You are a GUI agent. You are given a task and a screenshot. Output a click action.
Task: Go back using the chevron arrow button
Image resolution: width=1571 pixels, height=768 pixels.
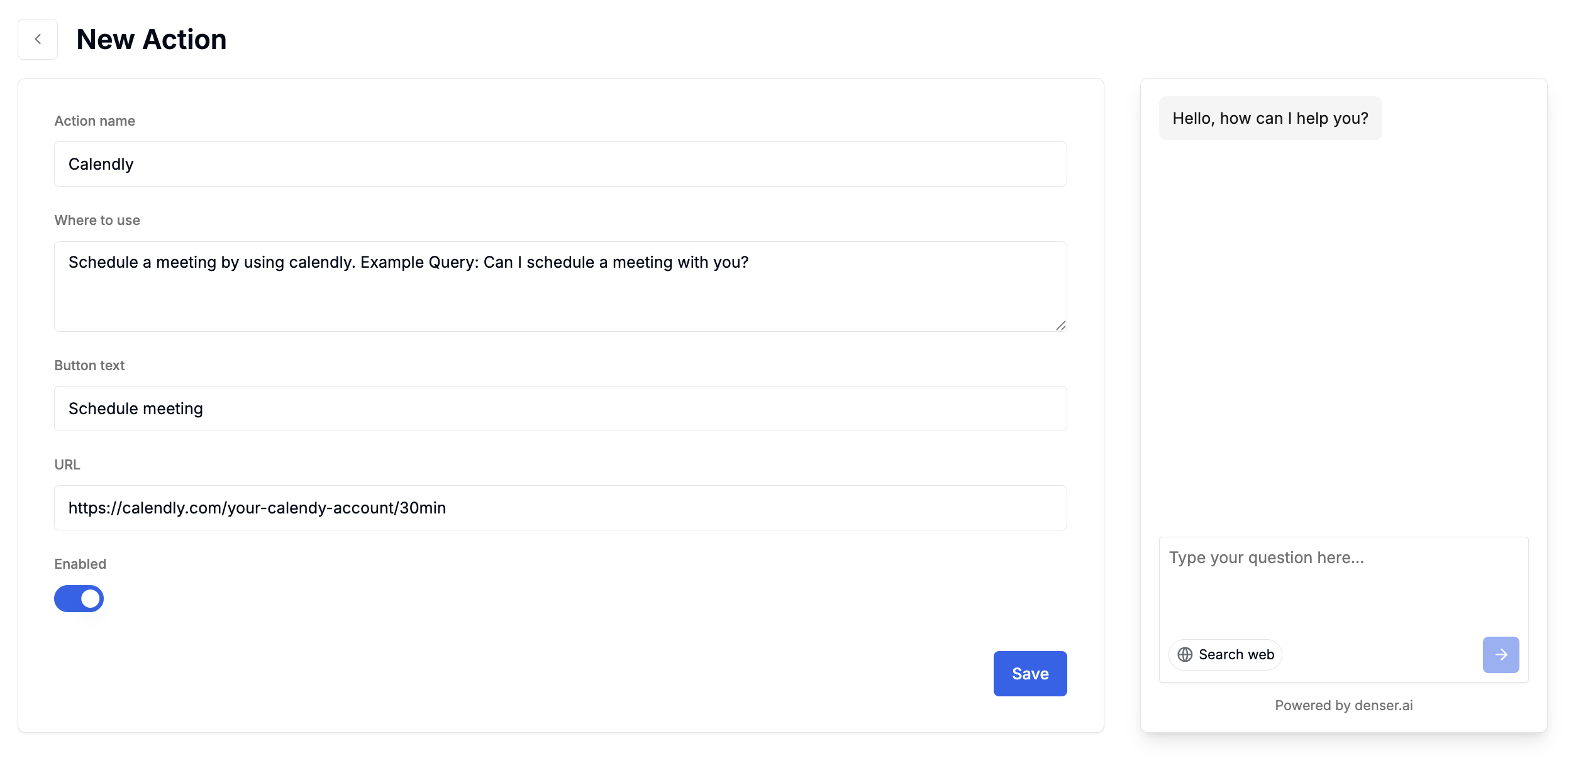pos(38,39)
